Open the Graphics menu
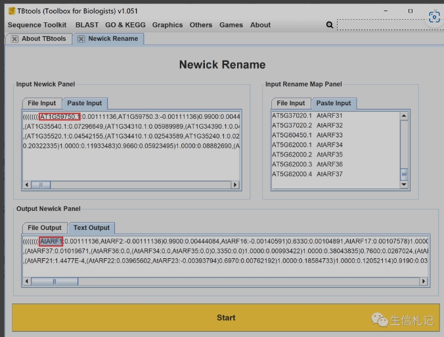Viewport: 444px width, 337px height. click(167, 25)
